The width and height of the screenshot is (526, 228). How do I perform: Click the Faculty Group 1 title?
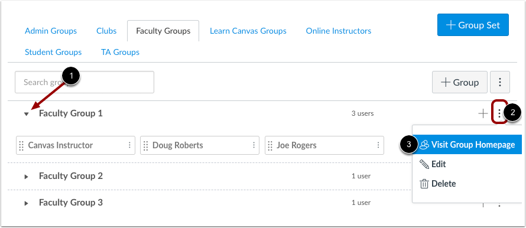click(x=71, y=113)
